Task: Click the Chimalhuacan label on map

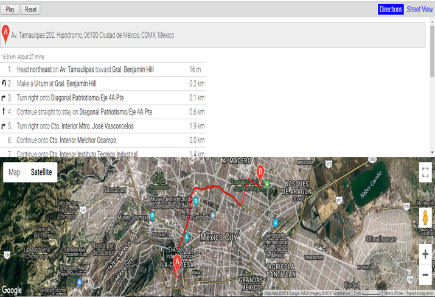Action: click(x=381, y=239)
